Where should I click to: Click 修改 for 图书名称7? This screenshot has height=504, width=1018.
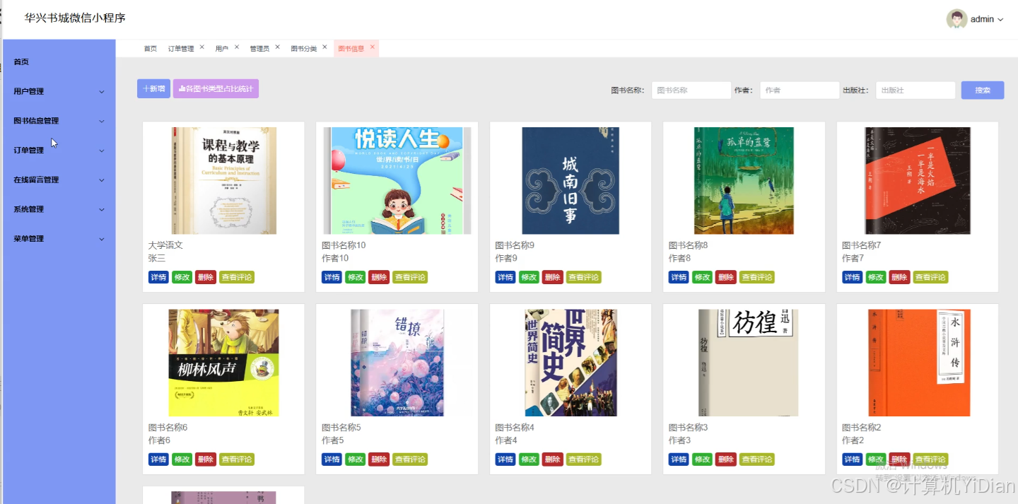click(x=877, y=277)
